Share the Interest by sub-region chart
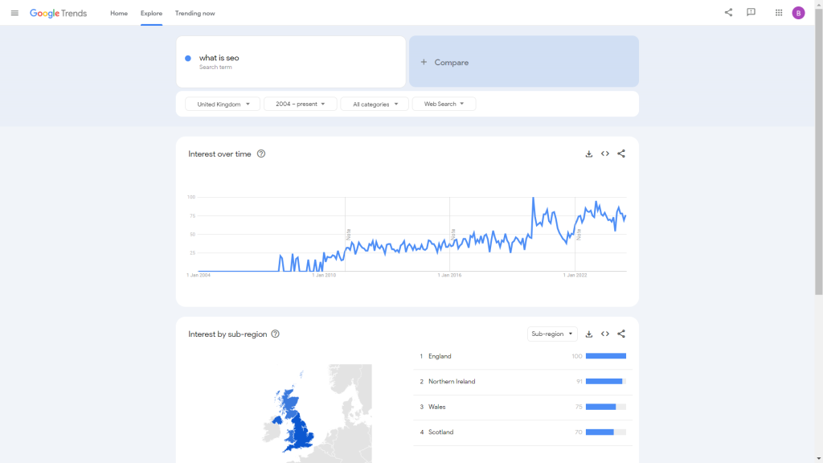This screenshot has height=463, width=823. click(x=621, y=334)
